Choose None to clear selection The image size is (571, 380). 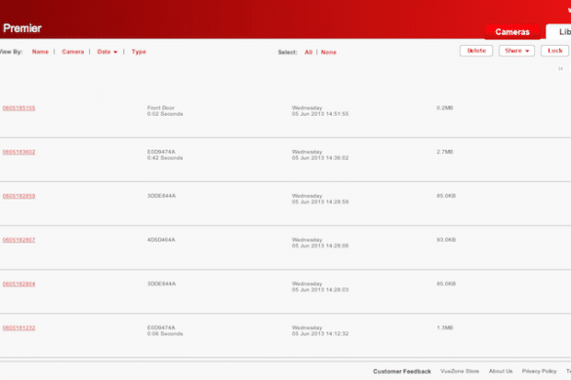pos(329,52)
